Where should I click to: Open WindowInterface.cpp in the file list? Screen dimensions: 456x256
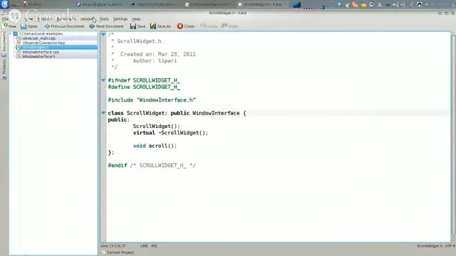click(41, 52)
